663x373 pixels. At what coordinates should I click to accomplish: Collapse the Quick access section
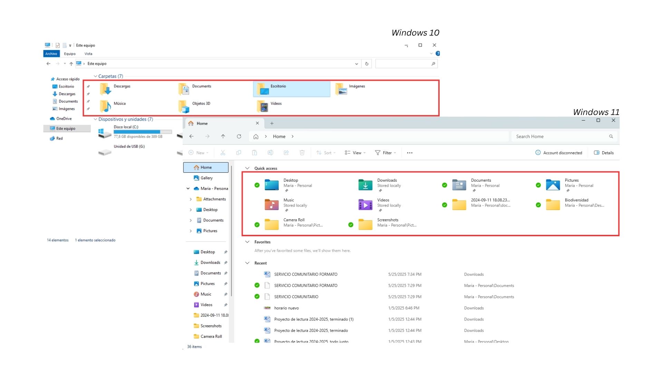pyautogui.click(x=247, y=168)
